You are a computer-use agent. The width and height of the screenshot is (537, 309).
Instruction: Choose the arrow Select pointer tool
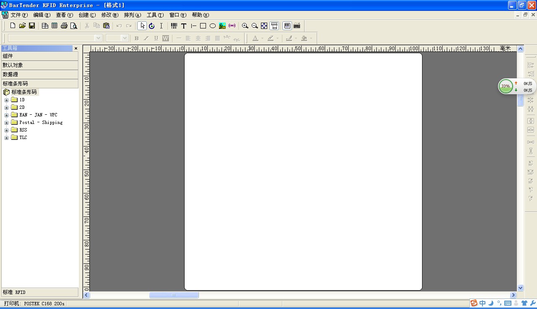click(x=142, y=26)
